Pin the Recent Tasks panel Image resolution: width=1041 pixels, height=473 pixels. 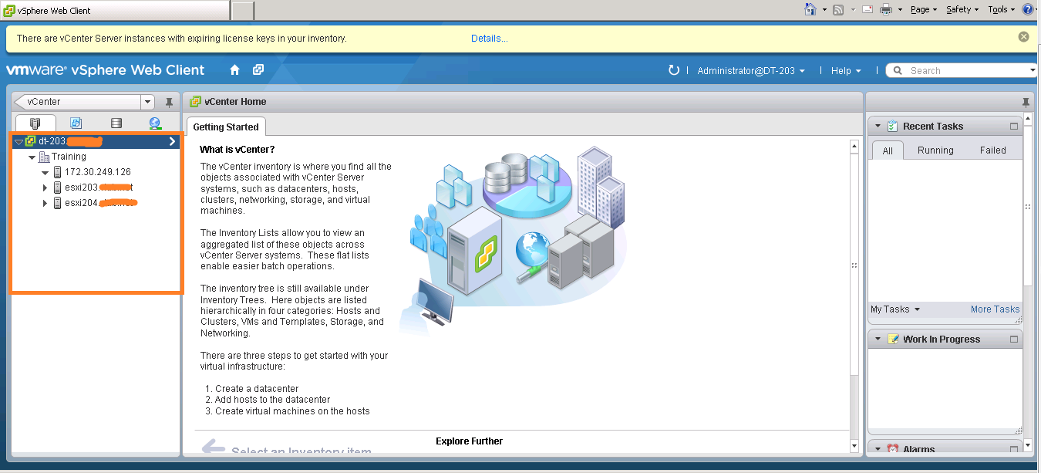pyautogui.click(x=1026, y=101)
